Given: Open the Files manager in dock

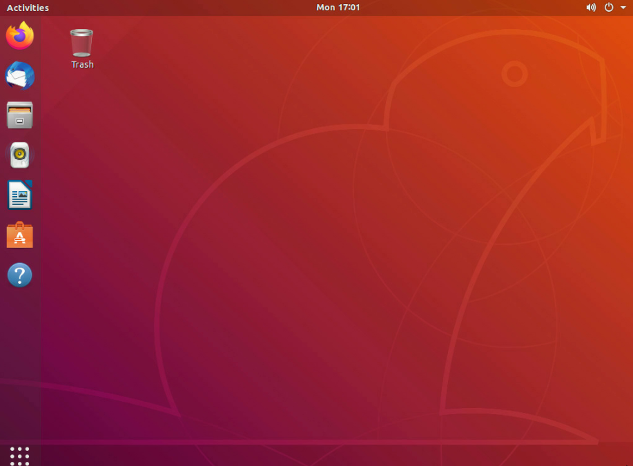Looking at the screenshot, I should [20, 115].
